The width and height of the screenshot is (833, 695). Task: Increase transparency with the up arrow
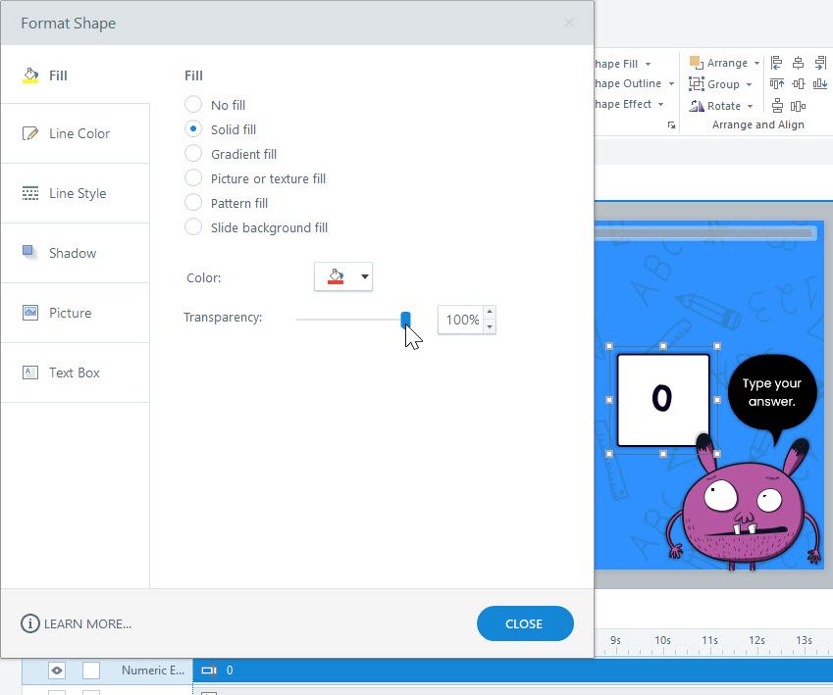pos(490,312)
